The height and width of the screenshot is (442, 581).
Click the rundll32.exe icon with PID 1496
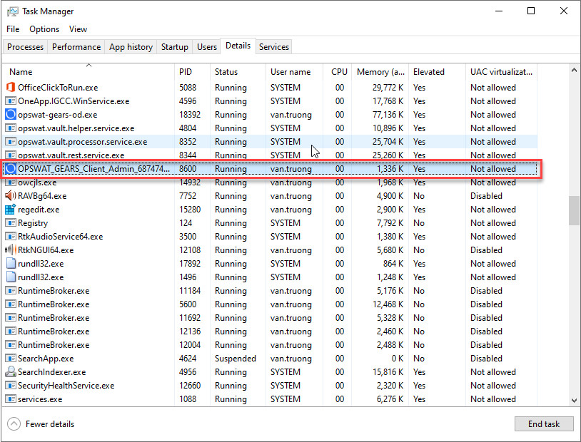(11, 277)
